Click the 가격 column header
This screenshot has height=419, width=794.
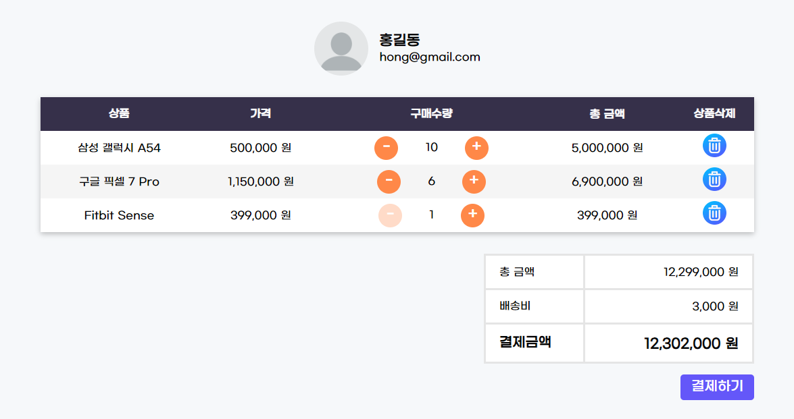point(261,114)
